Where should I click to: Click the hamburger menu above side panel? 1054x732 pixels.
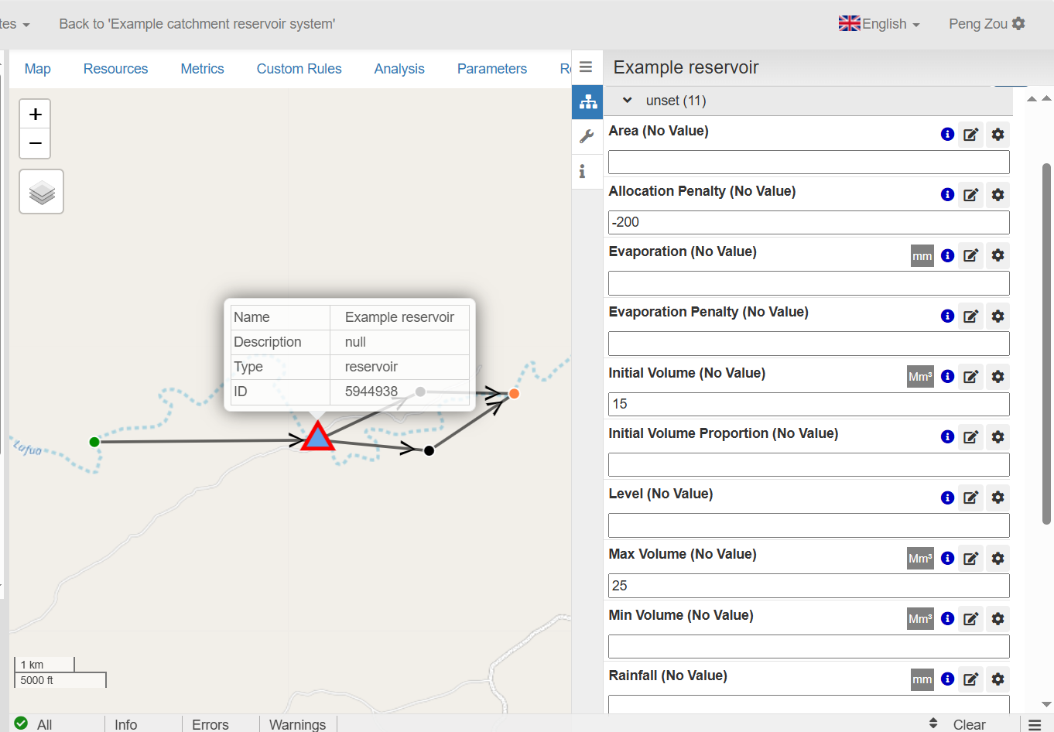[586, 67]
